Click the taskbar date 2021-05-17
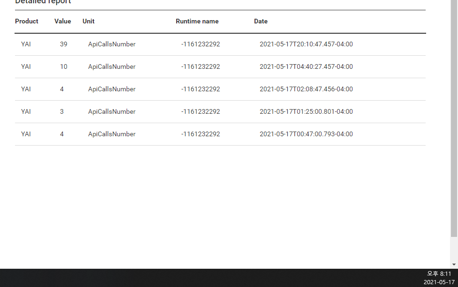The image size is (458, 287). pos(439,282)
